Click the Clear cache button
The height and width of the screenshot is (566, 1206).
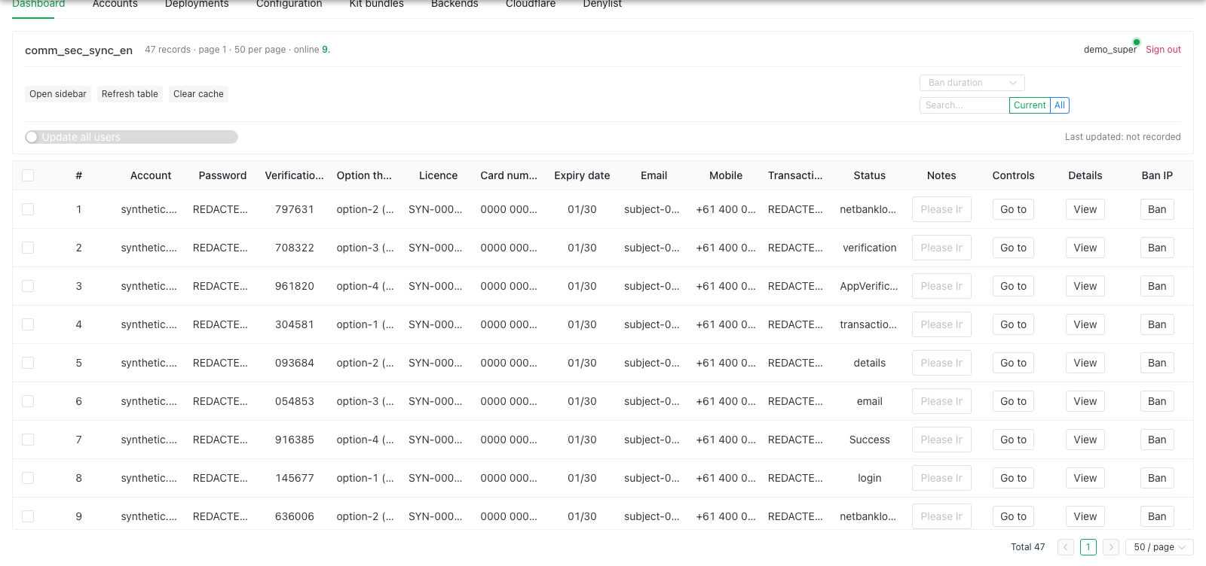[198, 94]
